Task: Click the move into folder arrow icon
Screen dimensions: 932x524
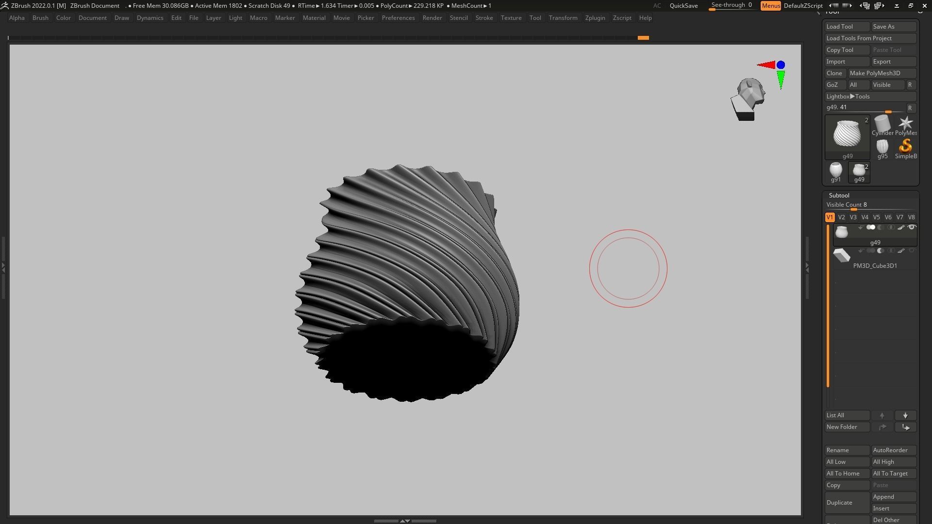Action: point(905,427)
